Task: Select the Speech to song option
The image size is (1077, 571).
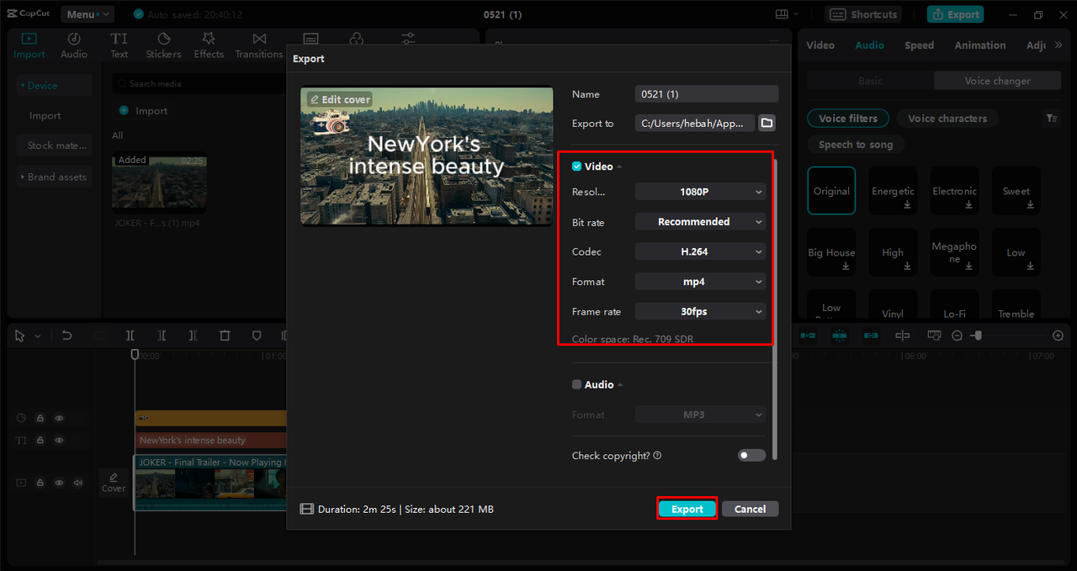Action: click(x=856, y=145)
